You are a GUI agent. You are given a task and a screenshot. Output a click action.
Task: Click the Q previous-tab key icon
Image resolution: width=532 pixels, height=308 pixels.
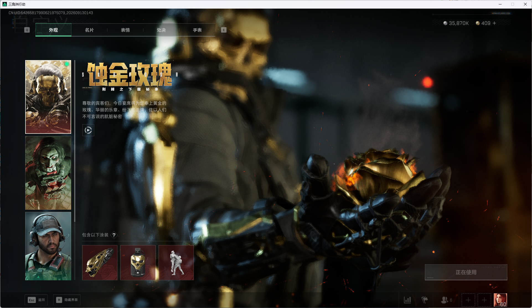(27, 30)
